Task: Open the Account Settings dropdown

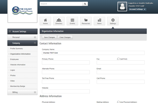Action: [x=137, y=9]
